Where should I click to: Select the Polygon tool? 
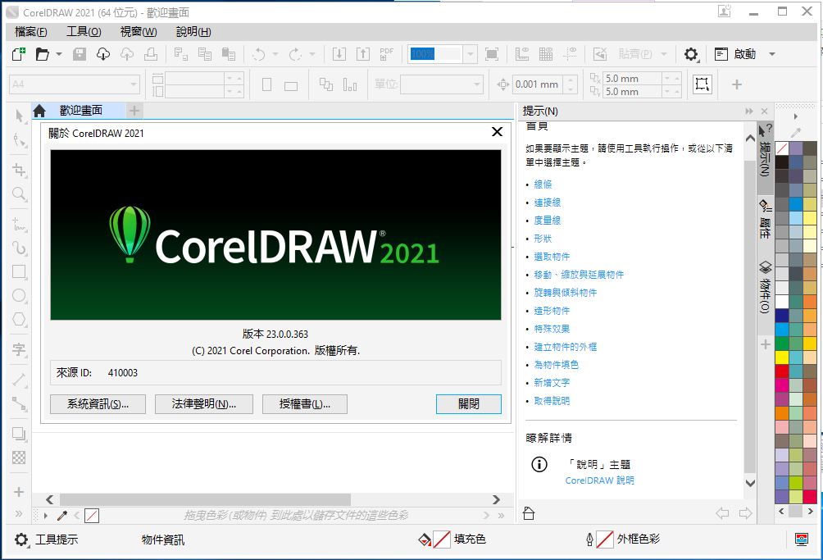tap(20, 319)
